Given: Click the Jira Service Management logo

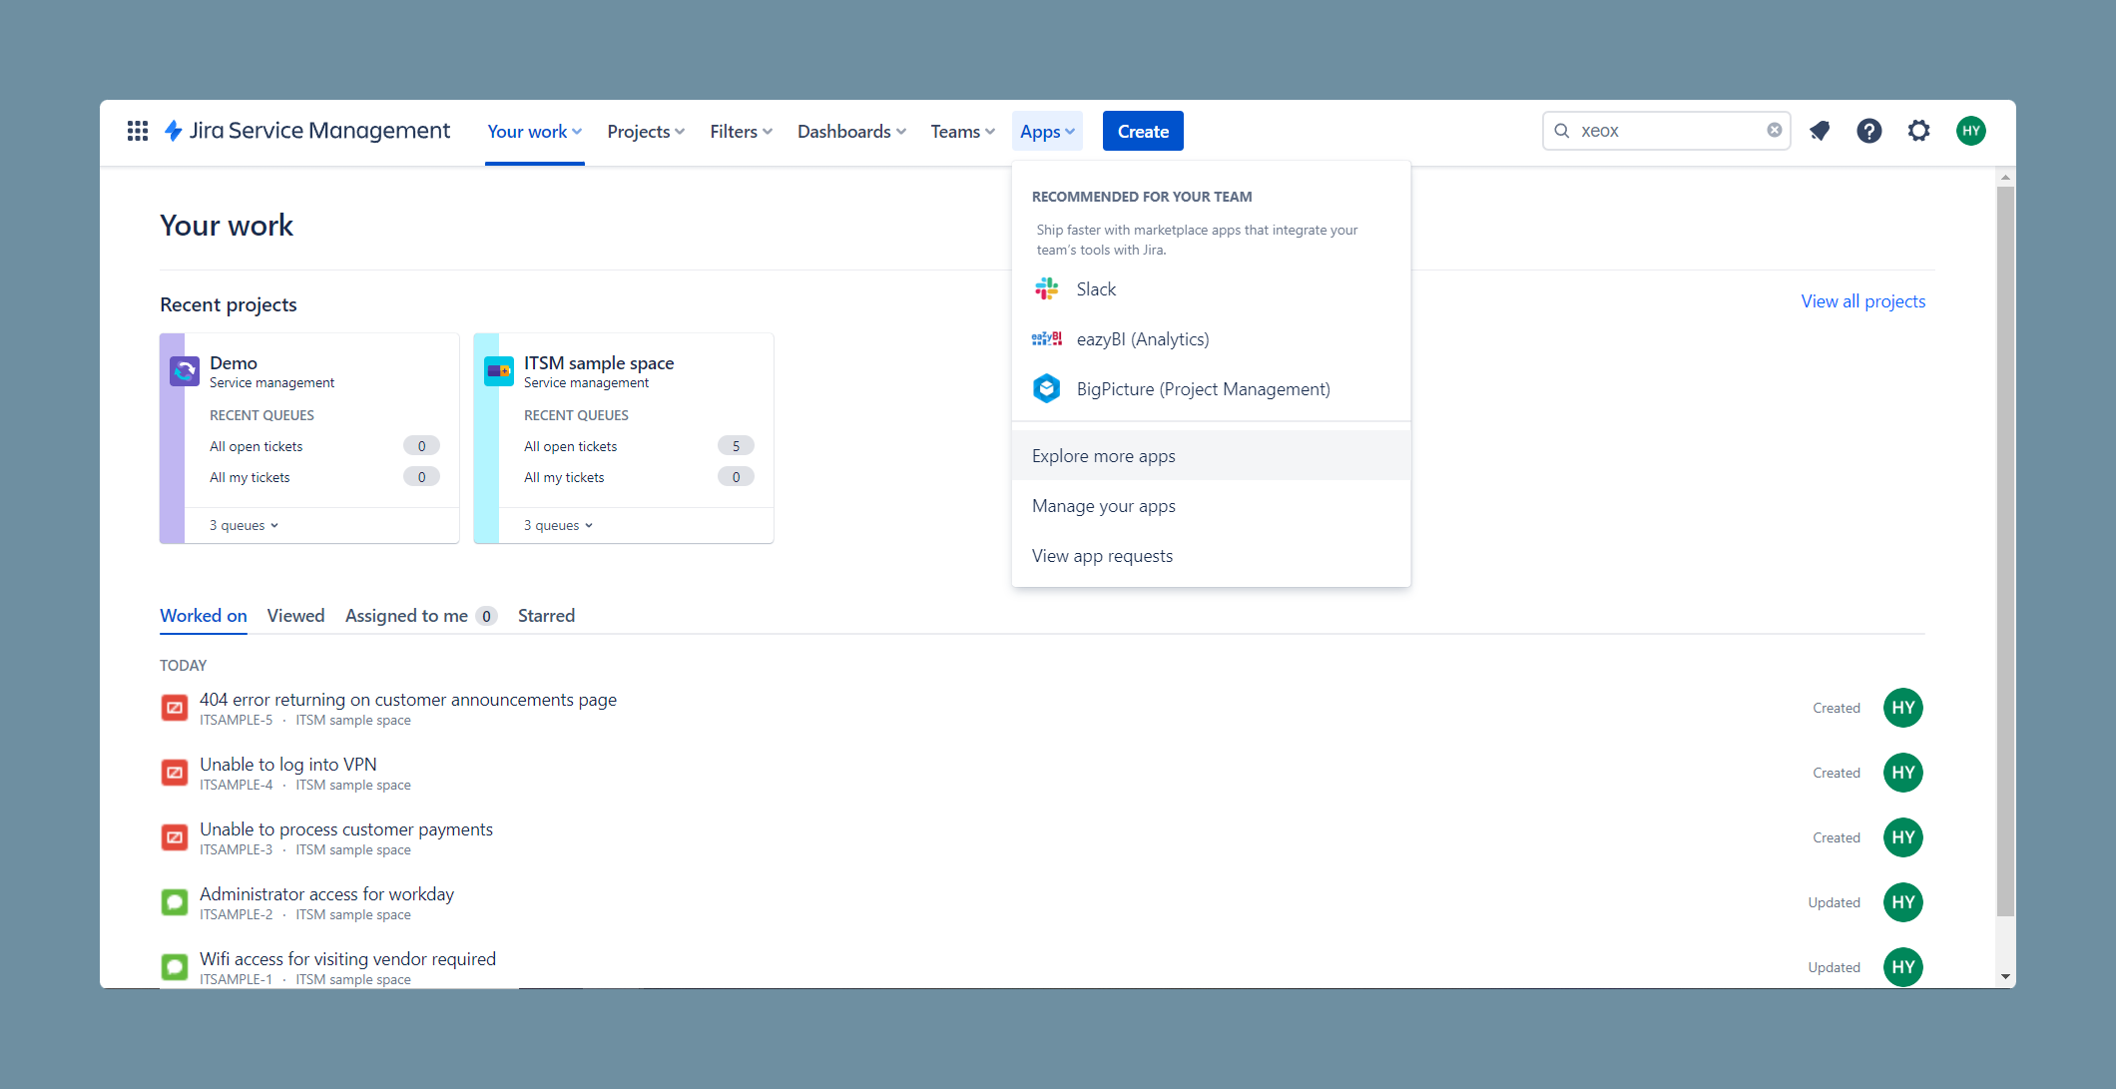Looking at the screenshot, I should pyautogui.click(x=306, y=131).
